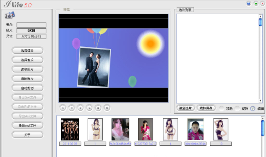Click the caption label reading 10

[x=221, y=144]
